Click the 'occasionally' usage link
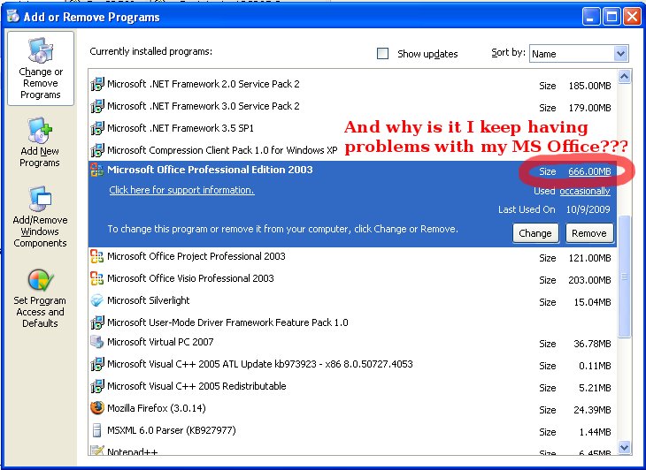646x470 pixels. click(x=585, y=191)
